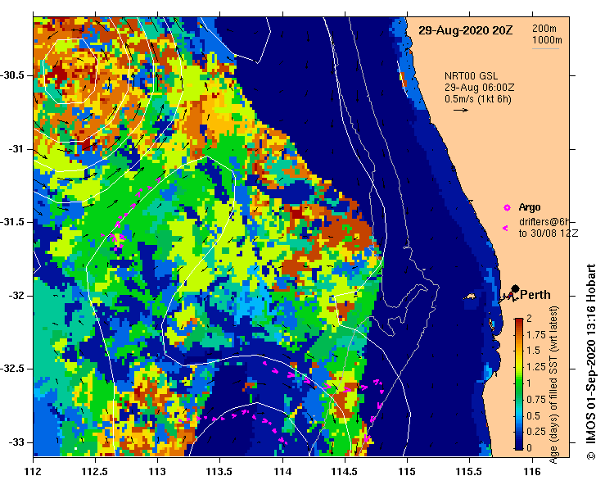Click the 112.5 longitude axis label

pos(95,472)
